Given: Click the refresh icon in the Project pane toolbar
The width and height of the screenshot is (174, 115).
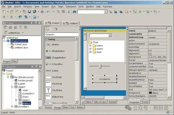Looking at the screenshot, I should (21, 27).
